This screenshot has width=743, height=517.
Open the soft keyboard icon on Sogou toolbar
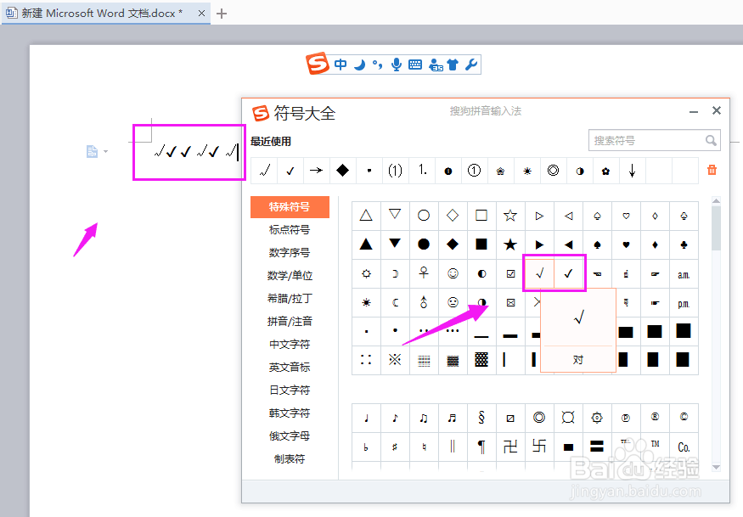coord(414,64)
